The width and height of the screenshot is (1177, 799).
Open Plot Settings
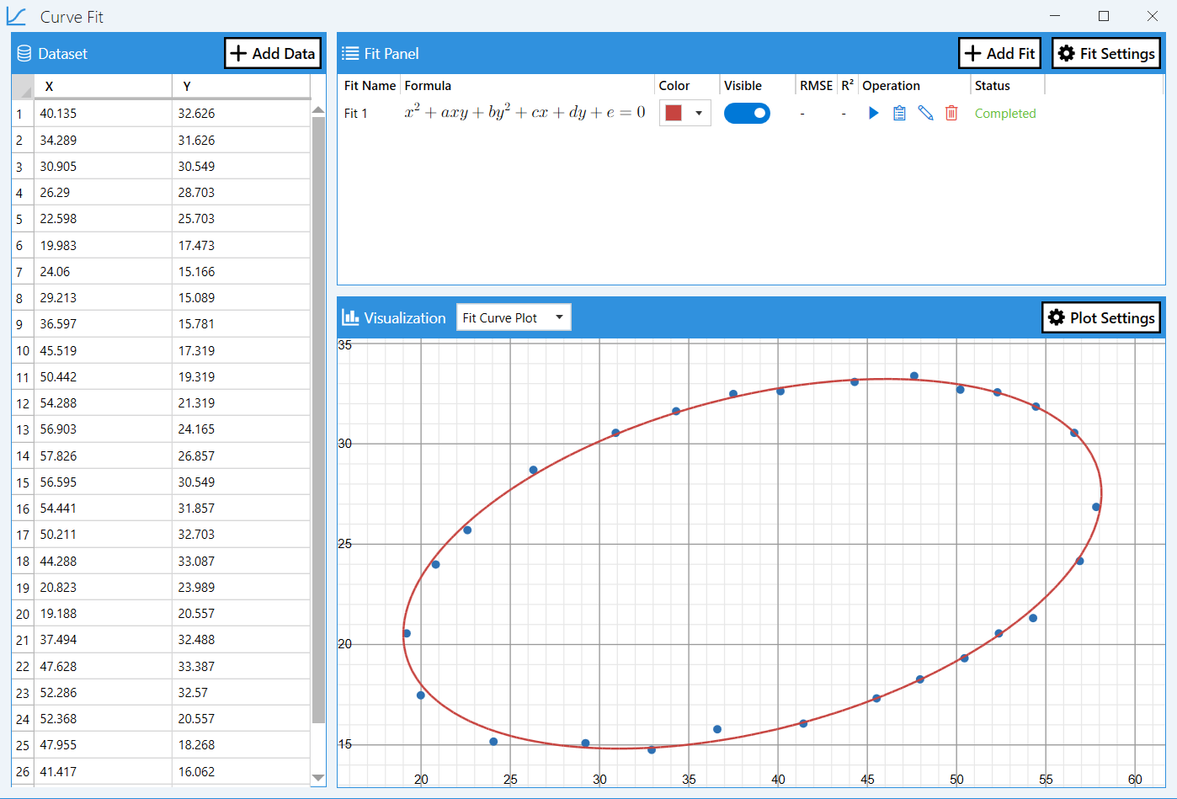(1101, 317)
